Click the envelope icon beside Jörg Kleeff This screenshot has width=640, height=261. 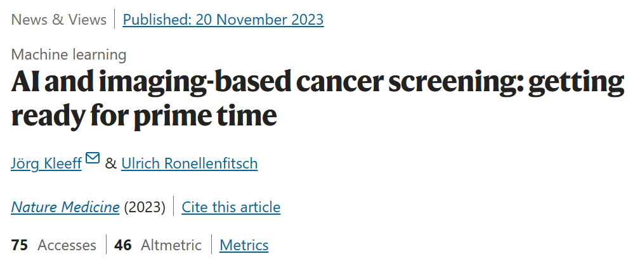[93, 158]
